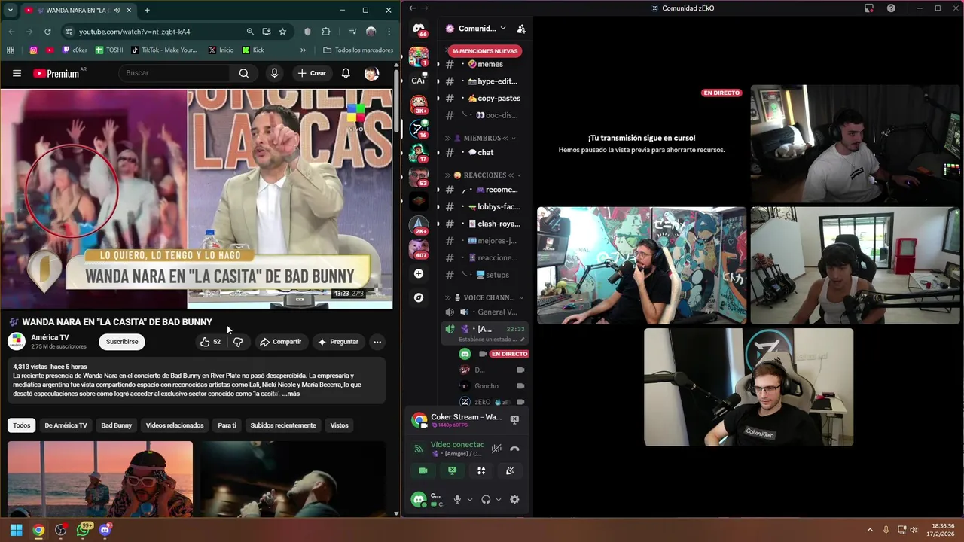Open the YouTube hamburger guide menu
The width and height of the screenshot is (964, 542).
tap(17, 73)
